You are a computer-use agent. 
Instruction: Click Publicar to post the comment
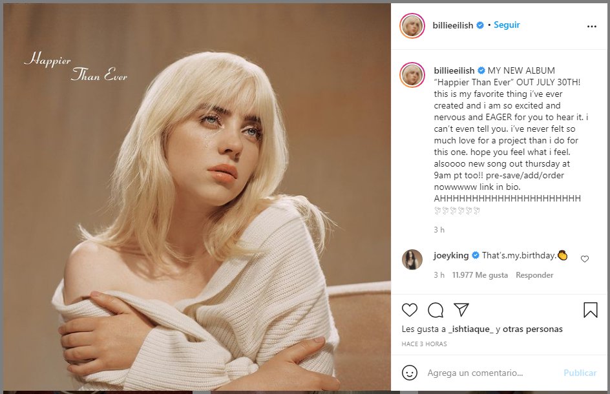580,373
